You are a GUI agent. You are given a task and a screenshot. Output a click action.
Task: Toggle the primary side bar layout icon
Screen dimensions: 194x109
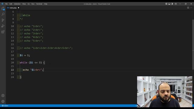pos(166,4)
